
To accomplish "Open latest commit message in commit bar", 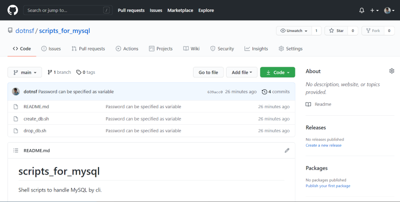I will [x=76, y=92].
